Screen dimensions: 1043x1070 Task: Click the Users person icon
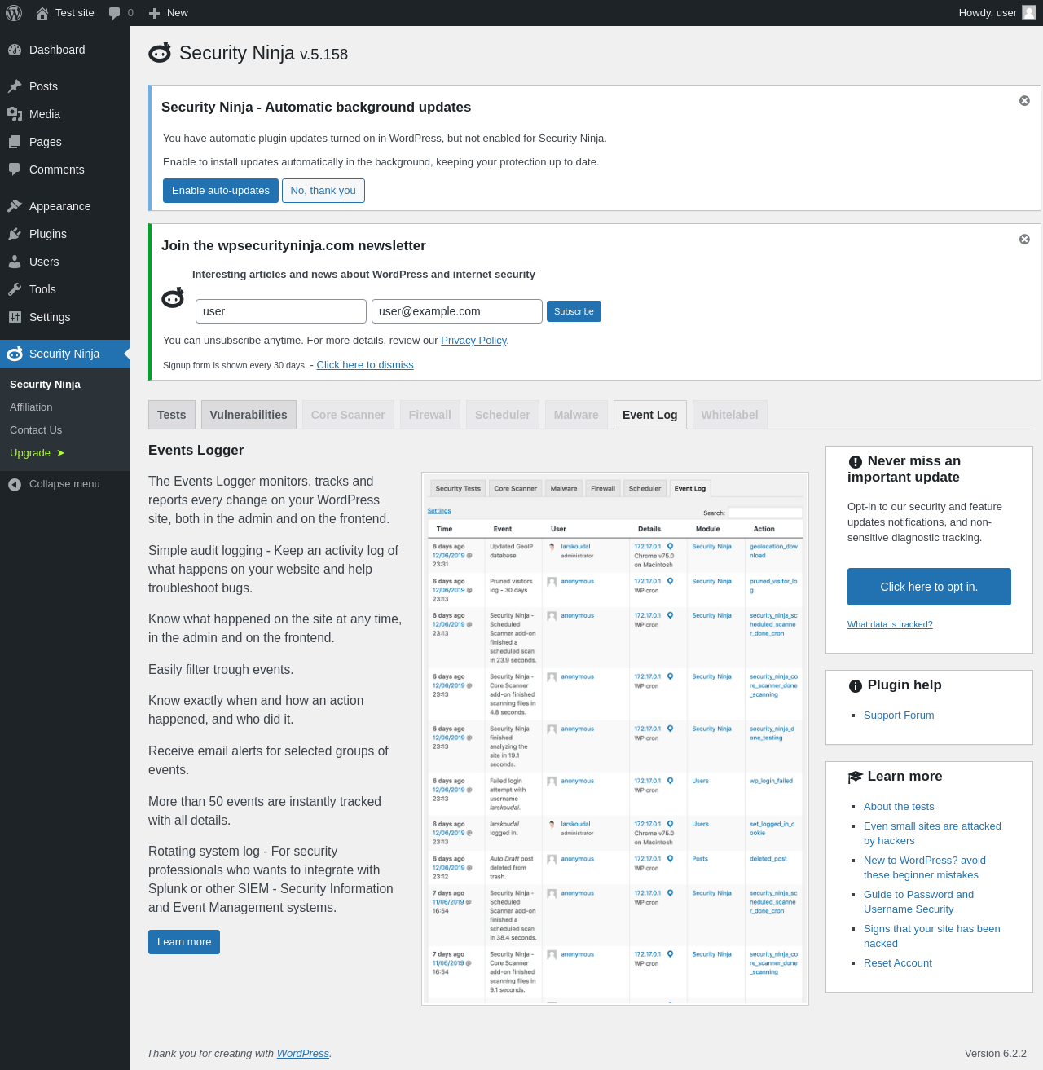(x=15, y=262)
